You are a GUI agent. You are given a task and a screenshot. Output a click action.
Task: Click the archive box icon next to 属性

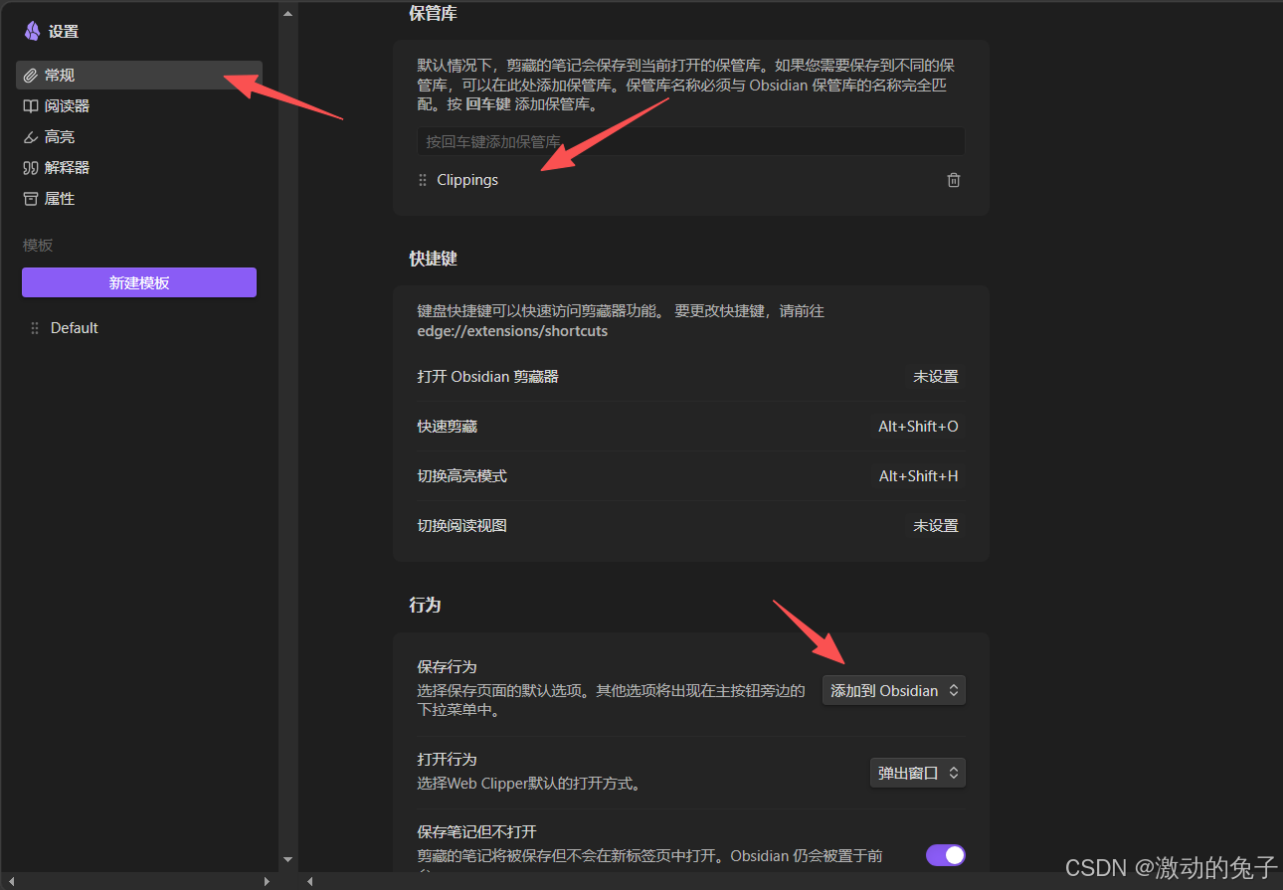31,199
